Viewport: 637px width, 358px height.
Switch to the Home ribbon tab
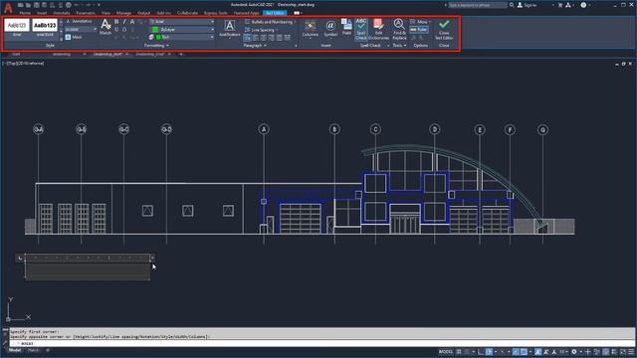[x=25, y=13]
